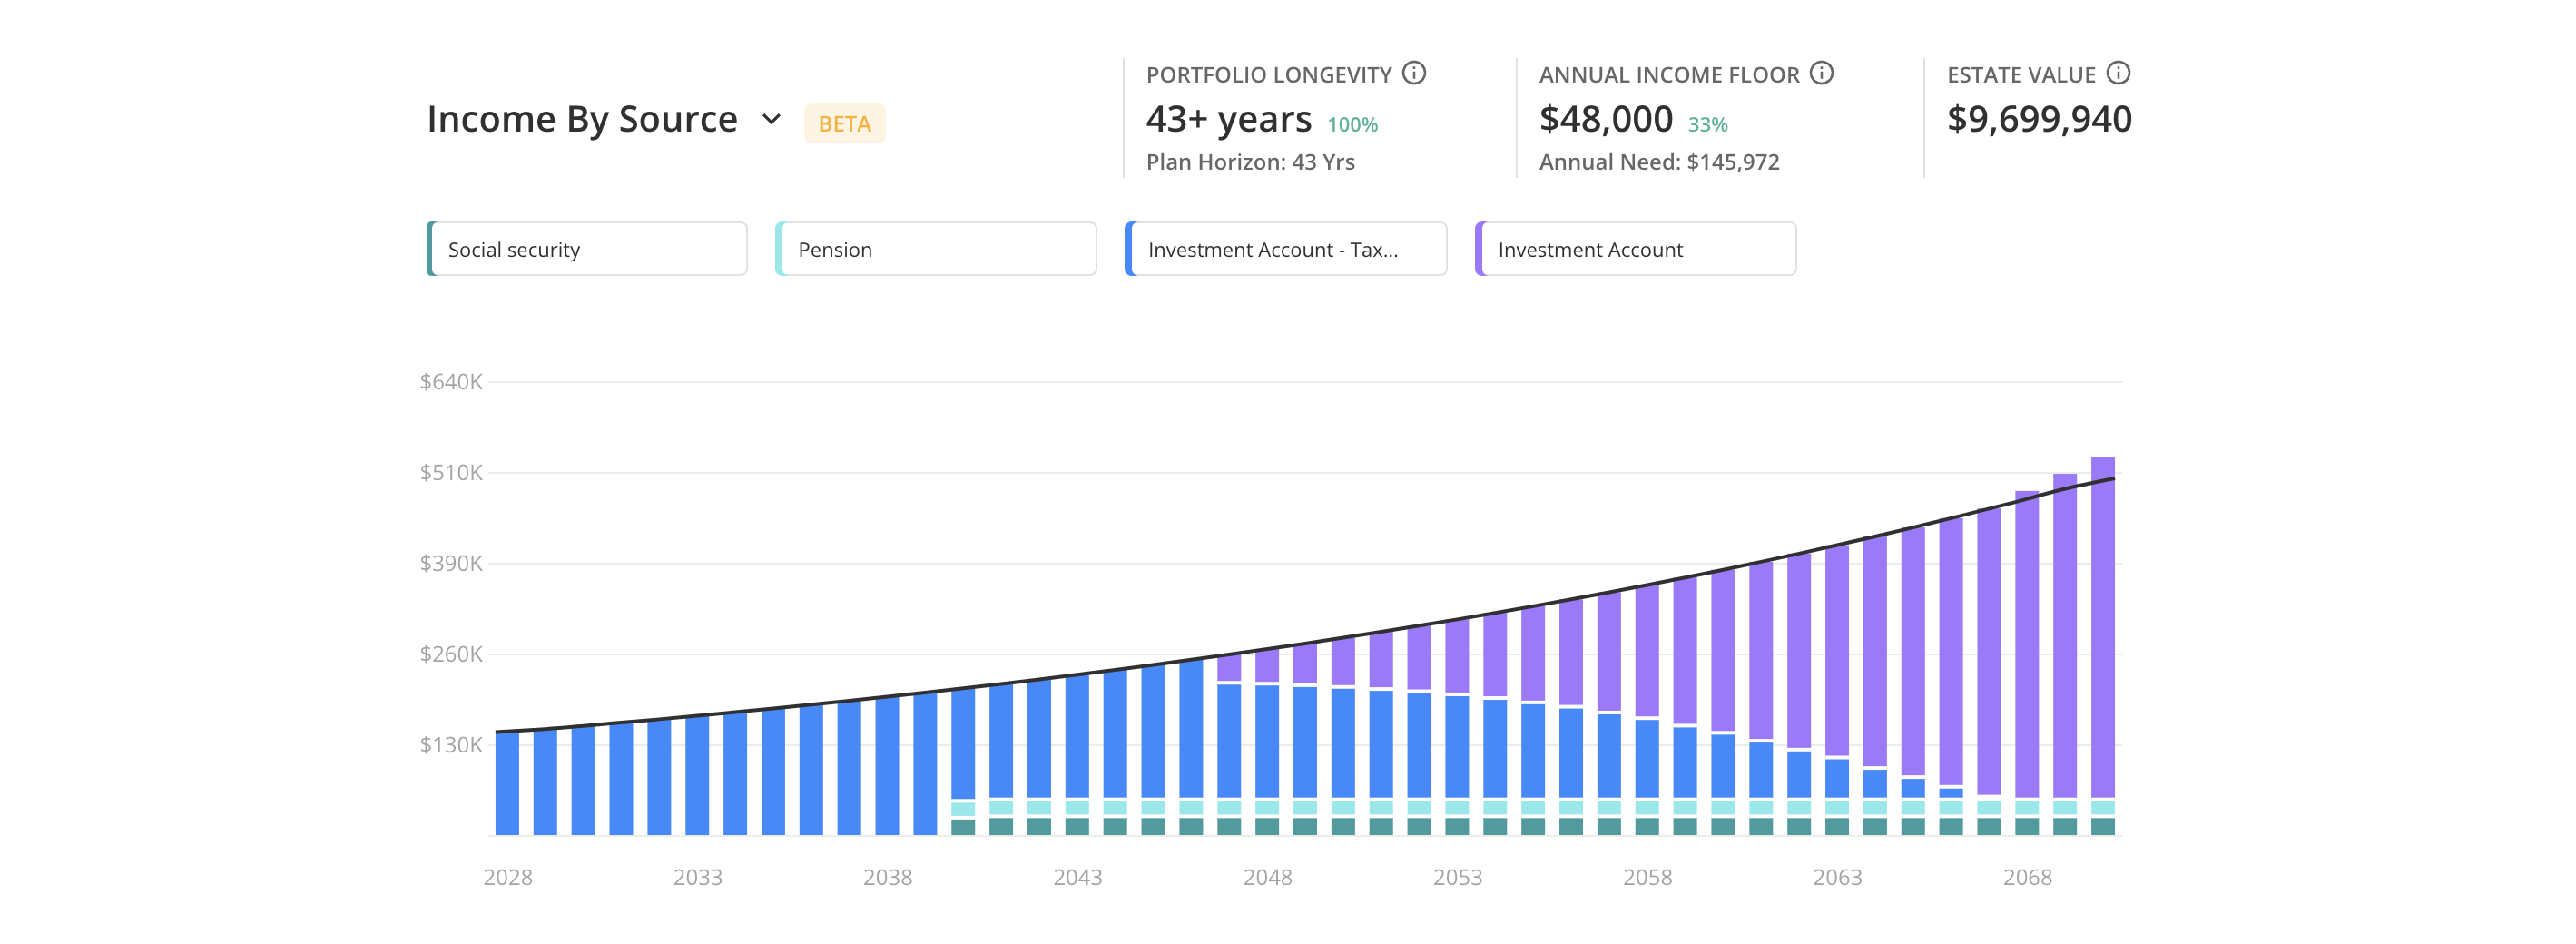Open the Income By Source chart dropdown
The image size is (2576, 944).
coord(771,119)
